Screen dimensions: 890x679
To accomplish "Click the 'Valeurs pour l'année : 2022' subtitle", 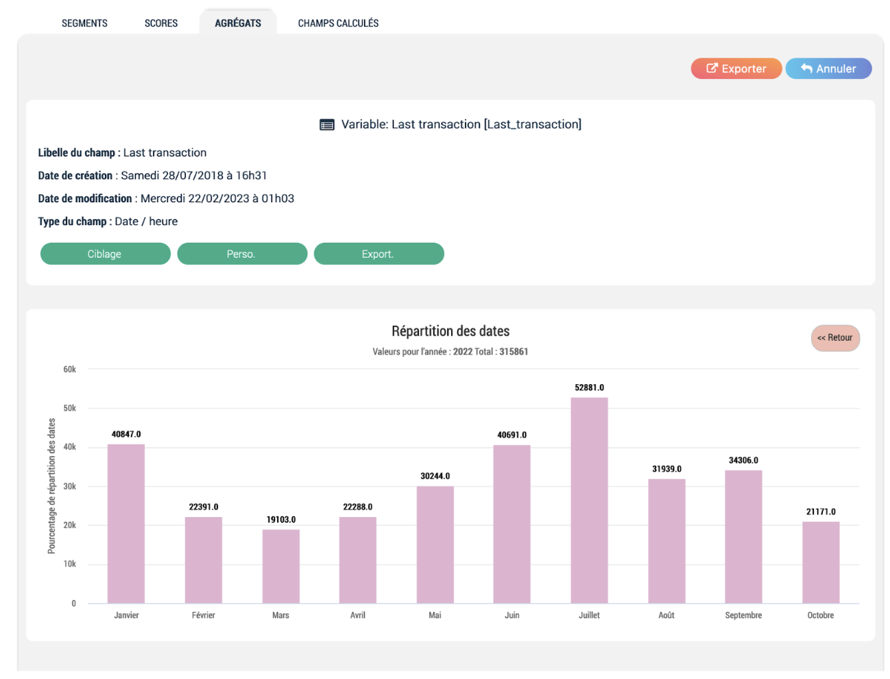I will (423, 352).
